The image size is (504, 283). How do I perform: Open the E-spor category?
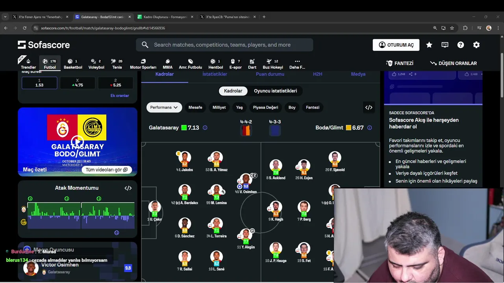click(235, 64)
